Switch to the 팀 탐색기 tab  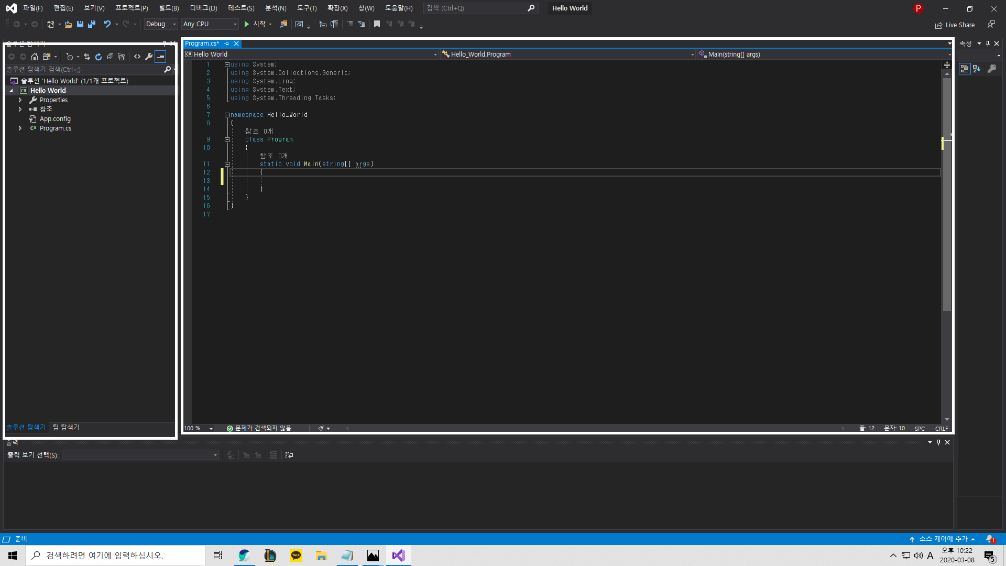[x=66, y=428]
